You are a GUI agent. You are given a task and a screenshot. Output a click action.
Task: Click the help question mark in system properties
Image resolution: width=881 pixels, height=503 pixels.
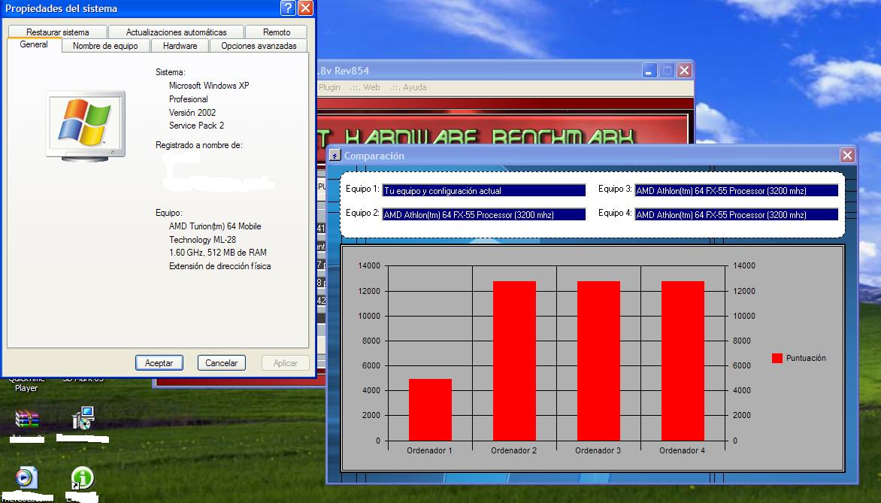pos(288,8)
